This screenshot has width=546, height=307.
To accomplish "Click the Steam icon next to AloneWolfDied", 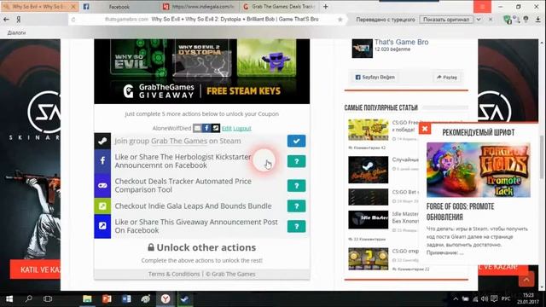I will pyautogui.click(x=216, y=128).
